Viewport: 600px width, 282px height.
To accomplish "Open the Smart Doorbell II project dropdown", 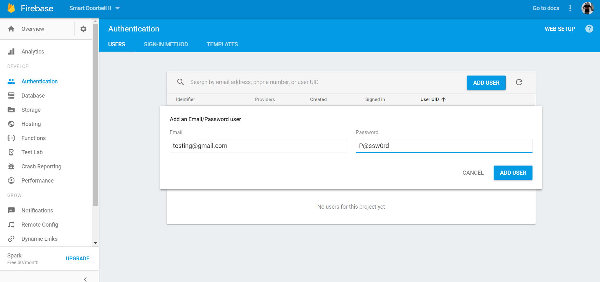I will tap(95, 8).
